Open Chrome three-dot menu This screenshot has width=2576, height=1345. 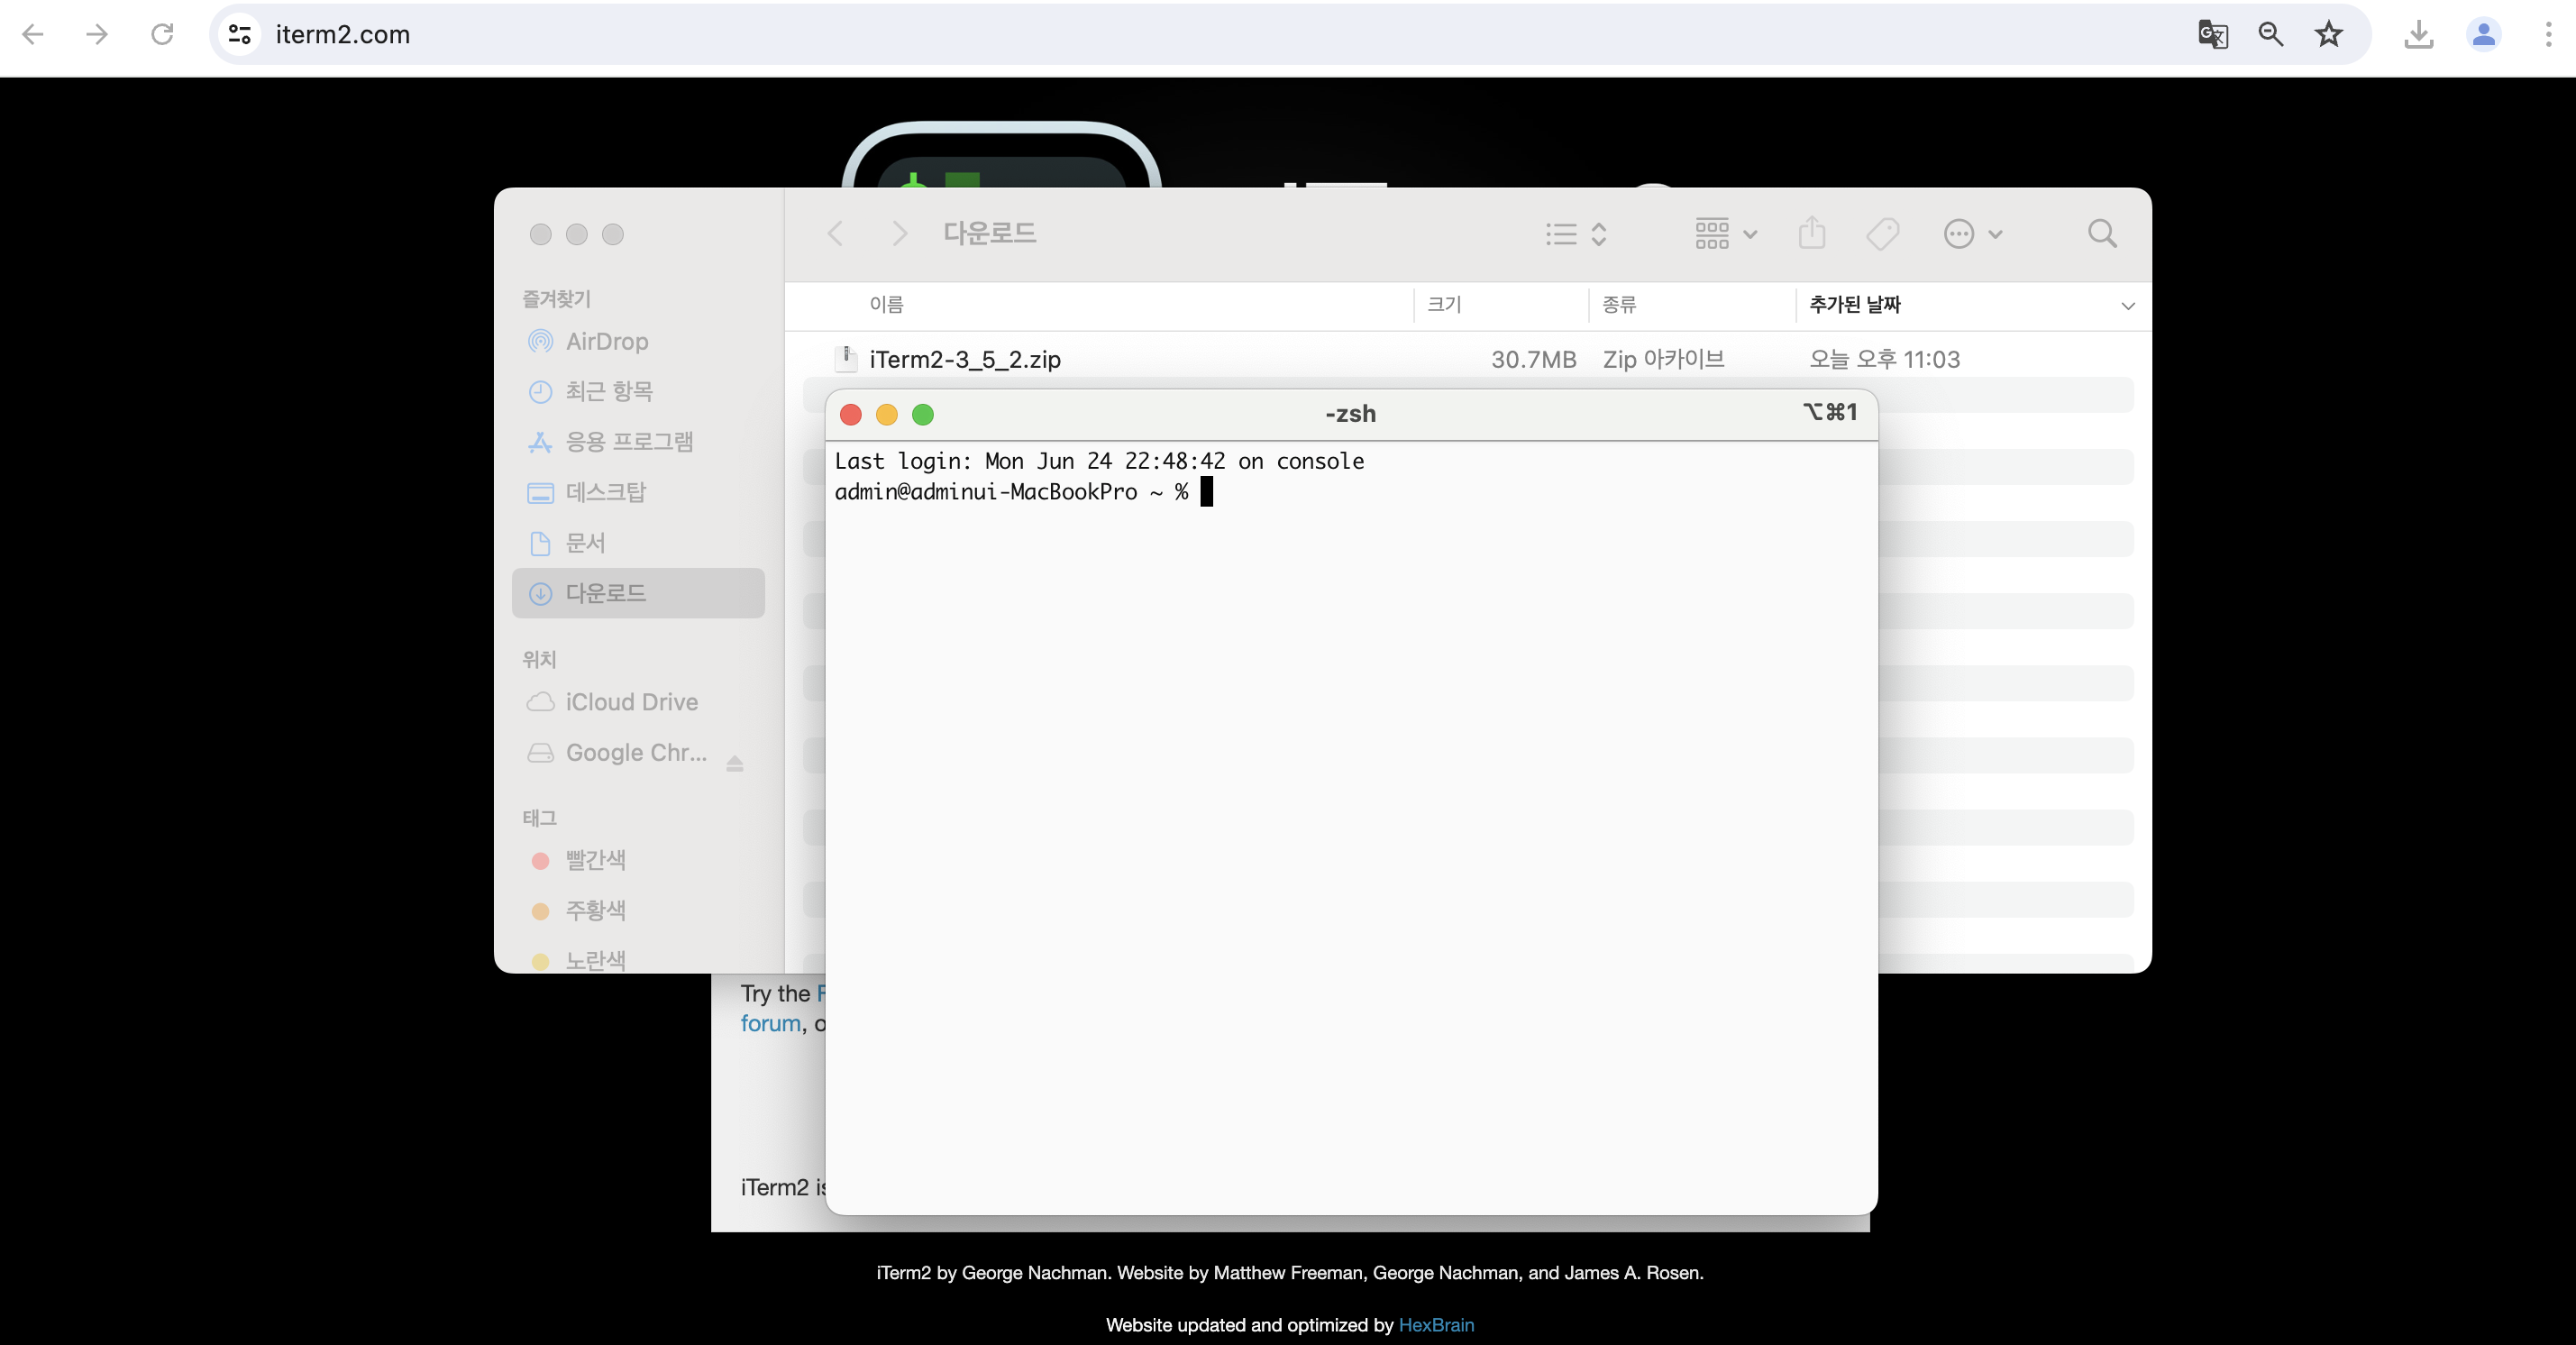coord(2548,34)
